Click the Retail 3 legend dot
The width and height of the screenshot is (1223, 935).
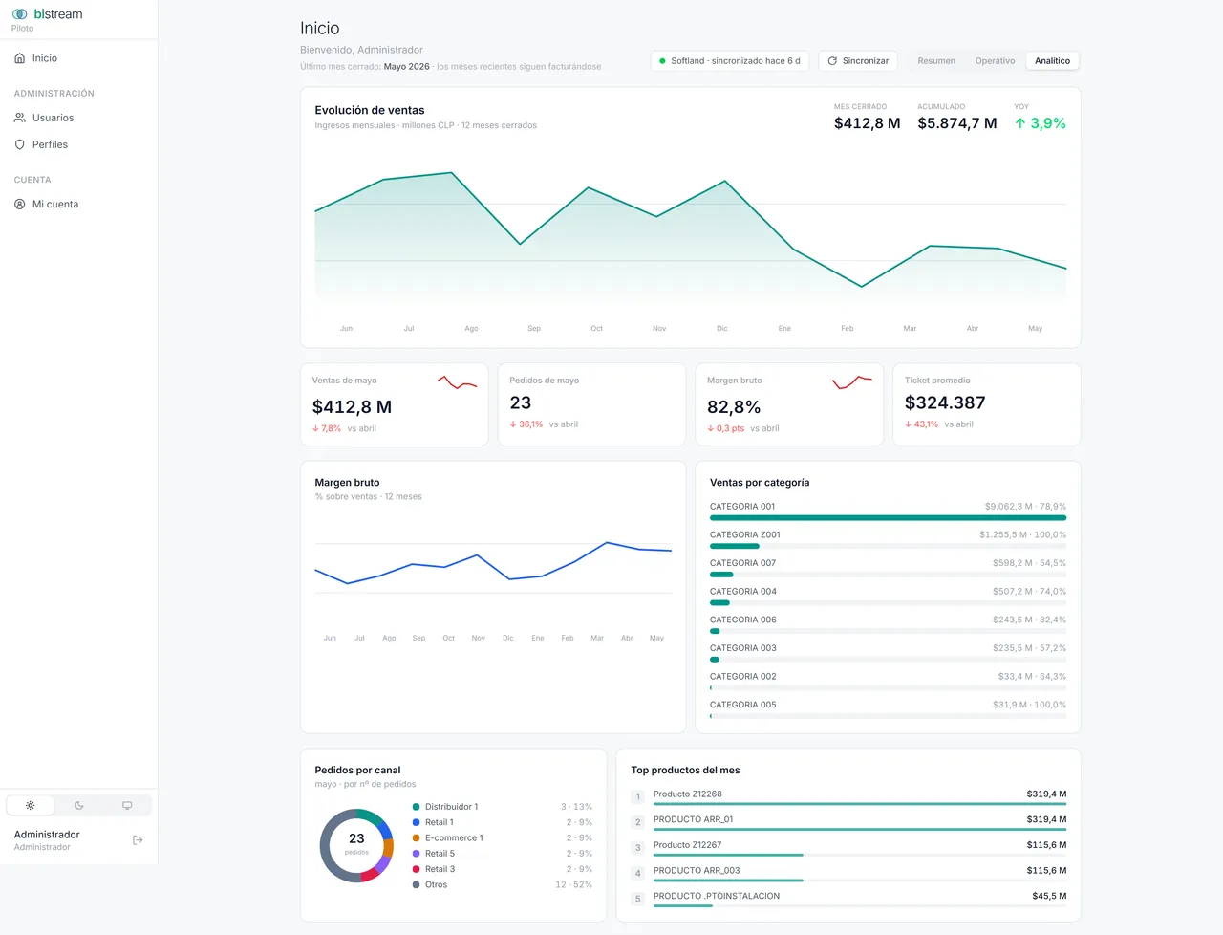(416, 869)
